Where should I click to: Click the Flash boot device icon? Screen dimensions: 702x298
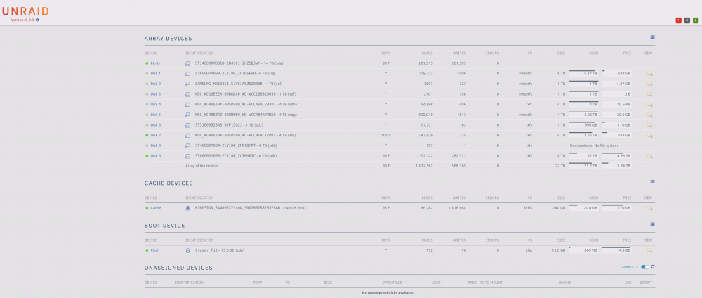tap(188, 250)
